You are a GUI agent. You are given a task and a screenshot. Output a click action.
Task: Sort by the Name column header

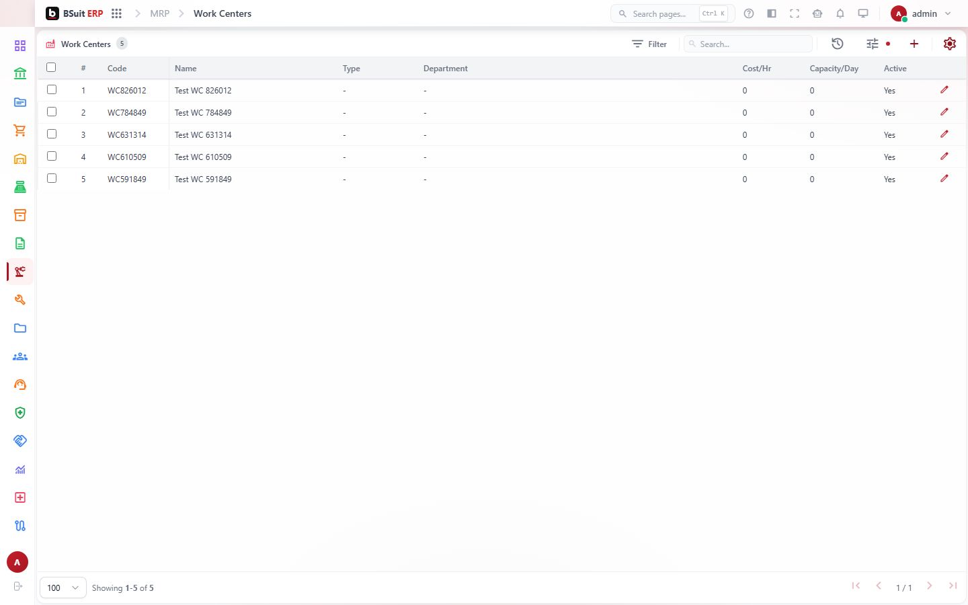coord(186,69)
